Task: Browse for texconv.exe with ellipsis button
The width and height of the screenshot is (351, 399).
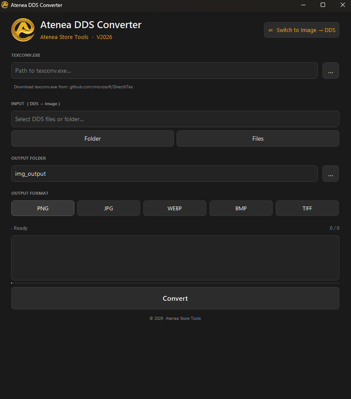Action: coord(330,71)
